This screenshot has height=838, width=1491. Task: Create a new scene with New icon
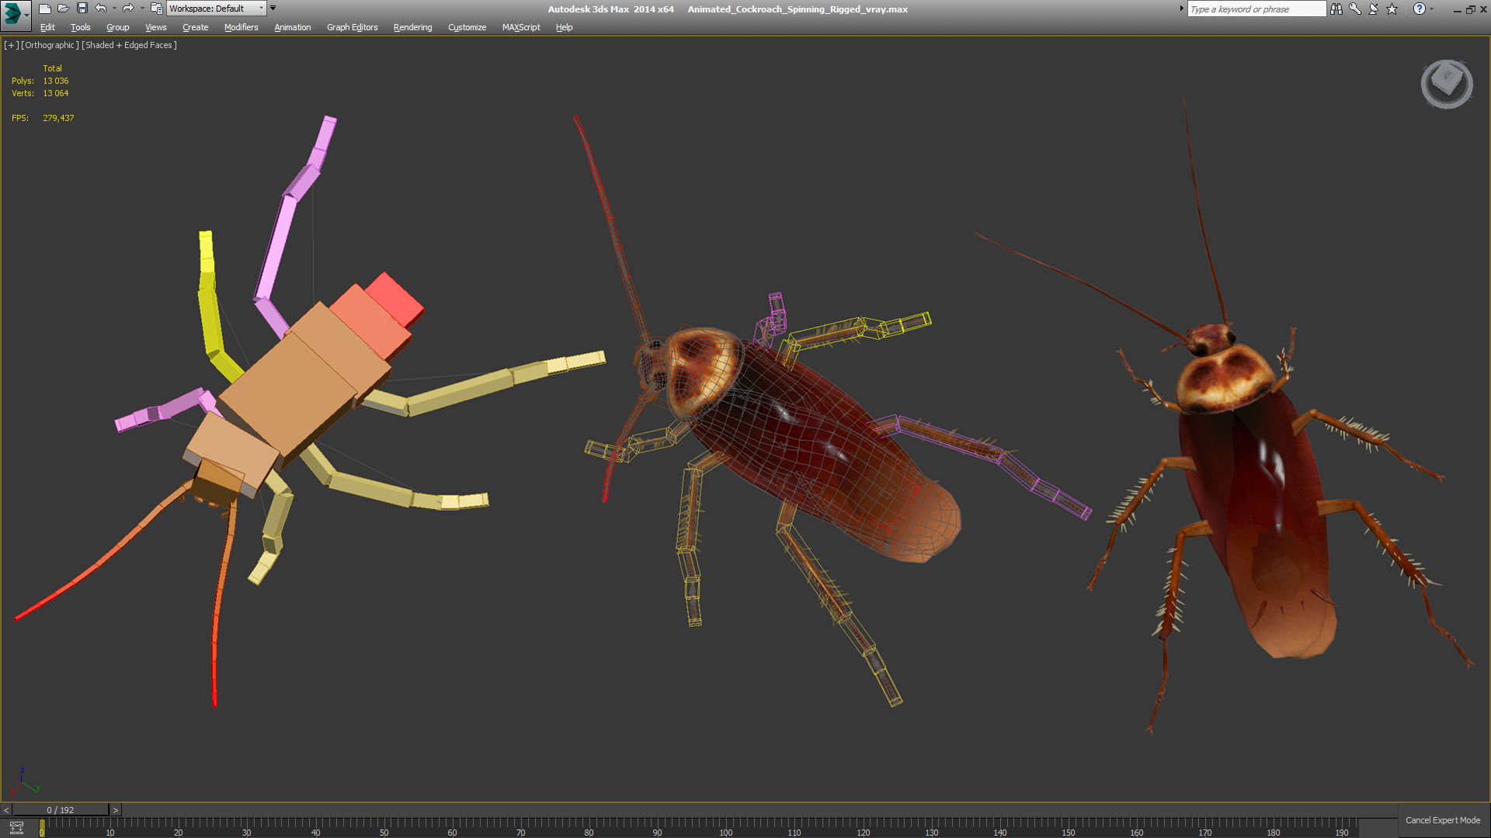coord(44,9)
